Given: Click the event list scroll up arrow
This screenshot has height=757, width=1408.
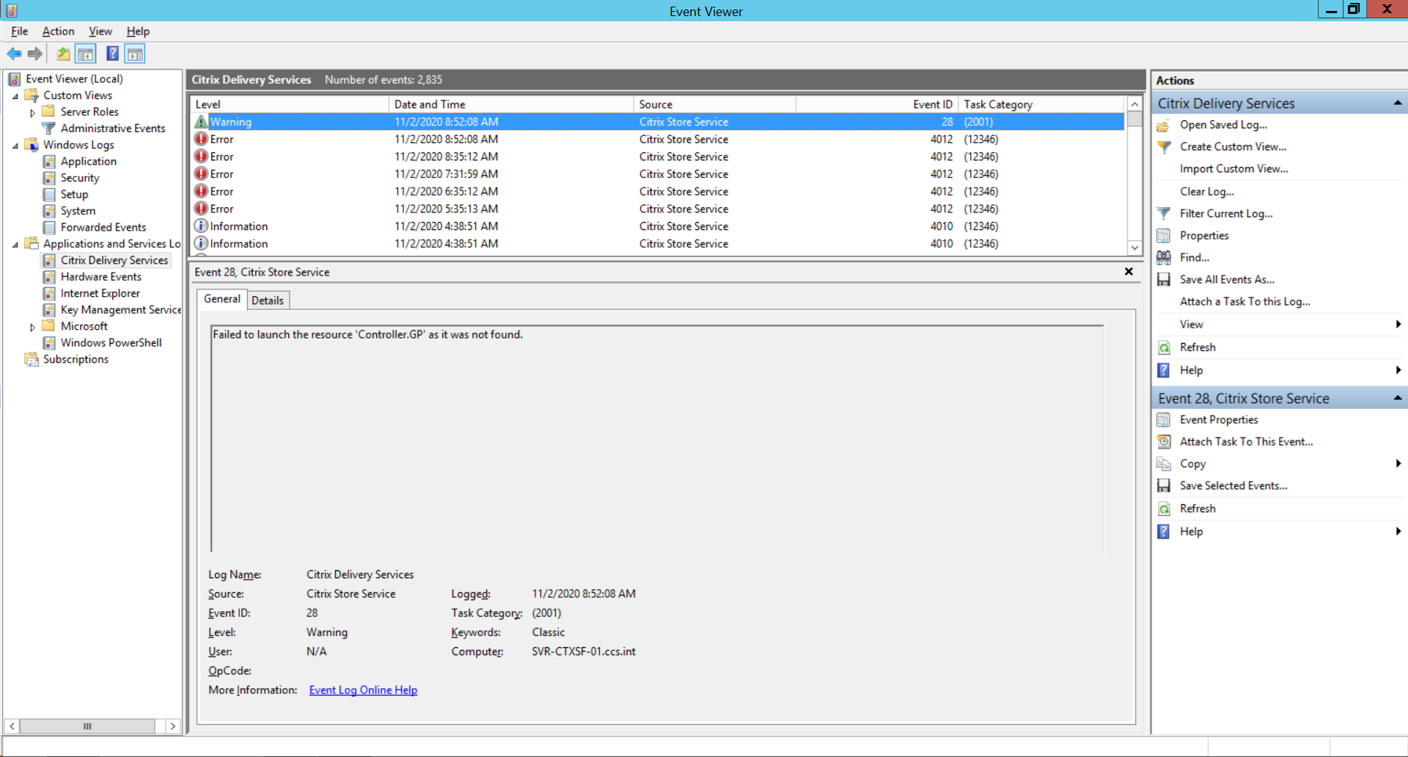Looking at the screenshot, I should coord(1134,104).
